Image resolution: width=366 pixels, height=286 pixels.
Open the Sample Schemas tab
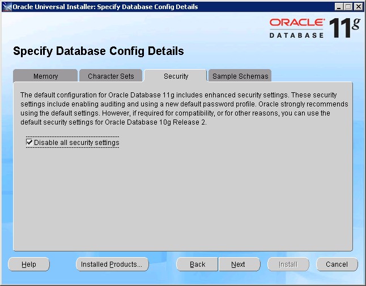click(x=240, y=76)
